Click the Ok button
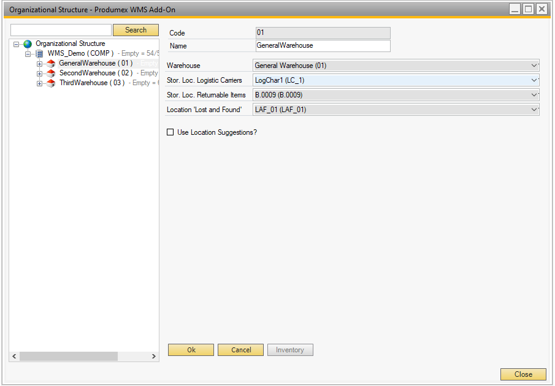555x386 pixels. tap(191, 350)
